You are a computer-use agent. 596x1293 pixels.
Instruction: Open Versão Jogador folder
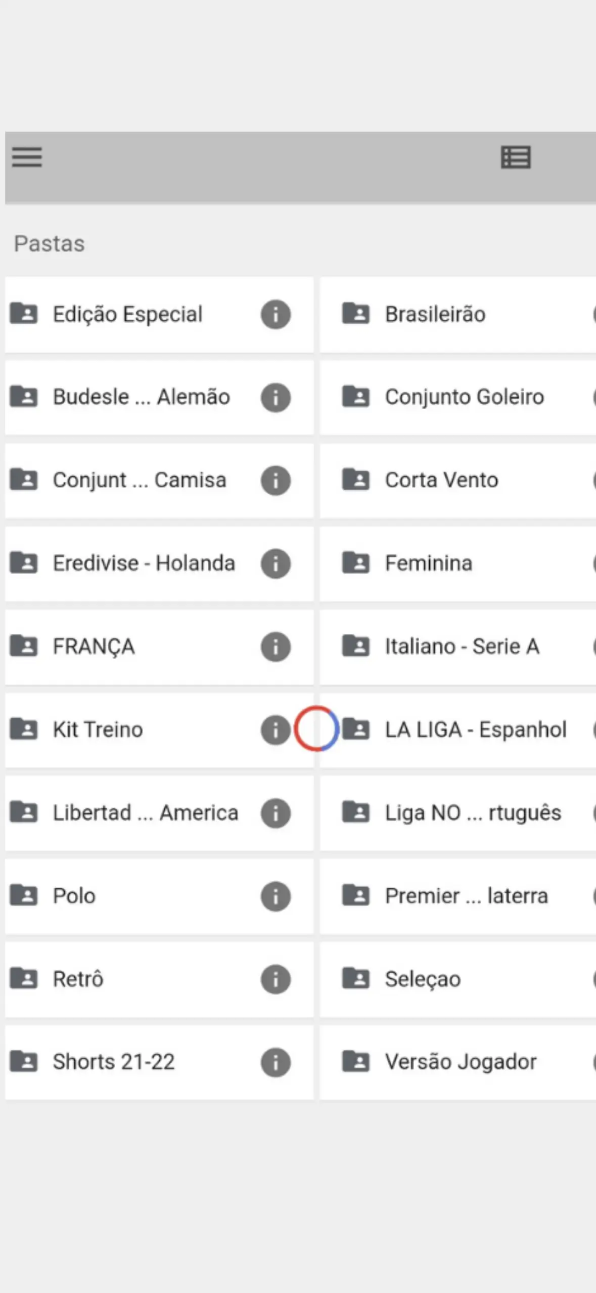pos(461,1062)
